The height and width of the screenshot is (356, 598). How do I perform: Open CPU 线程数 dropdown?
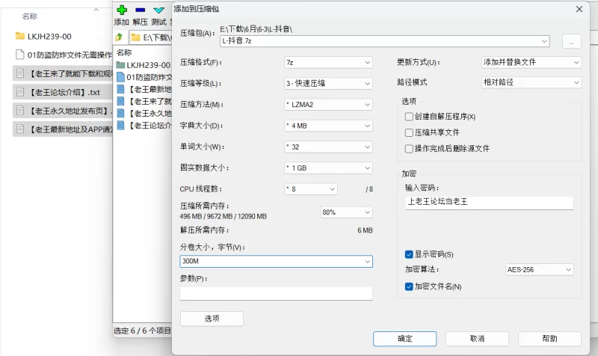click(x=311, y=189)
